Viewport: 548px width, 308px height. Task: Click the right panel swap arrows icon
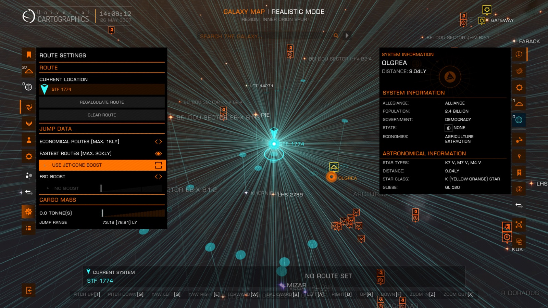[519, 205]
